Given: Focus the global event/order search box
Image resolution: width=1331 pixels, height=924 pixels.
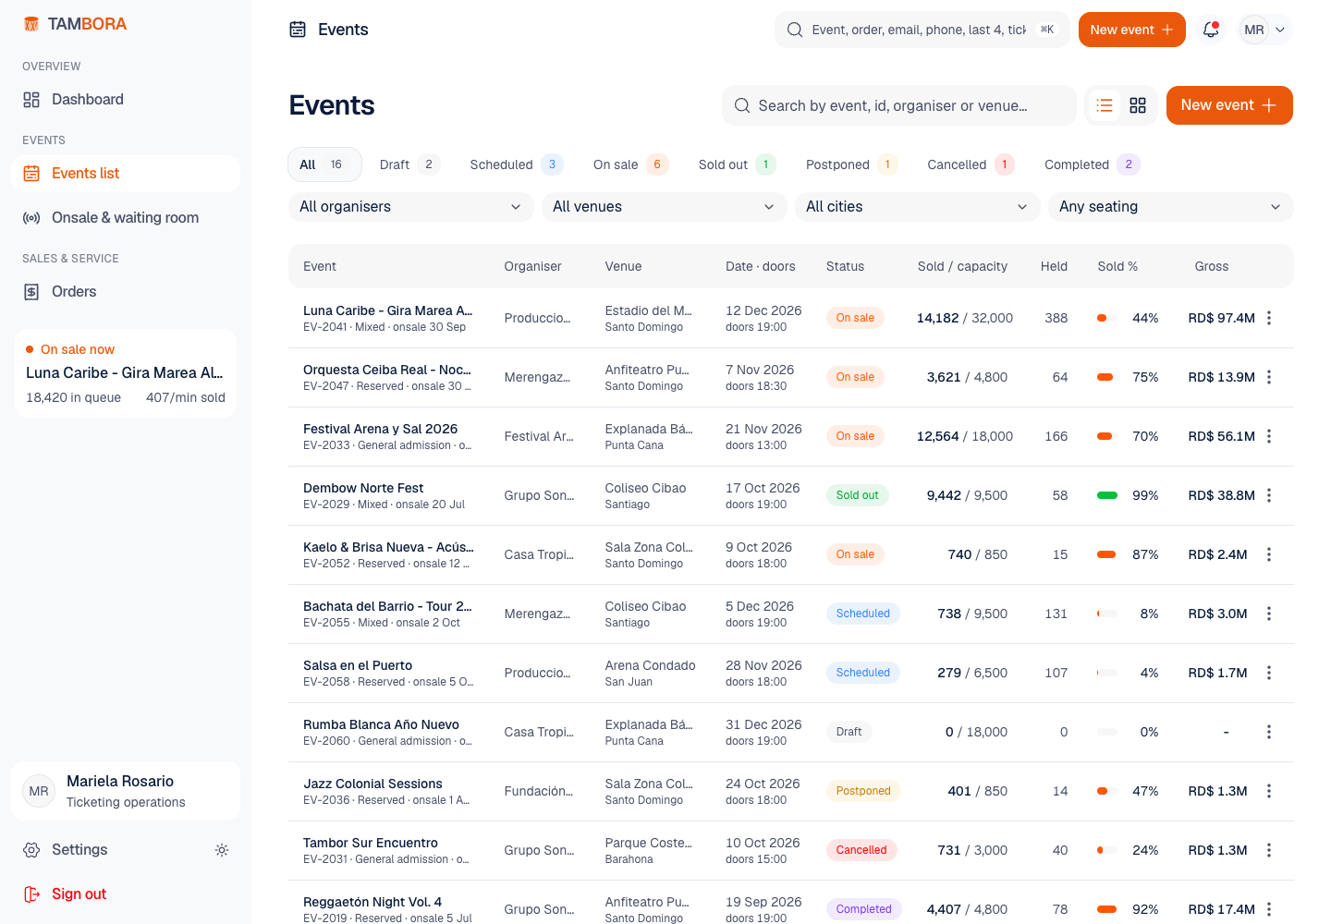Looking at the screenshot, I should click(922, 30).
